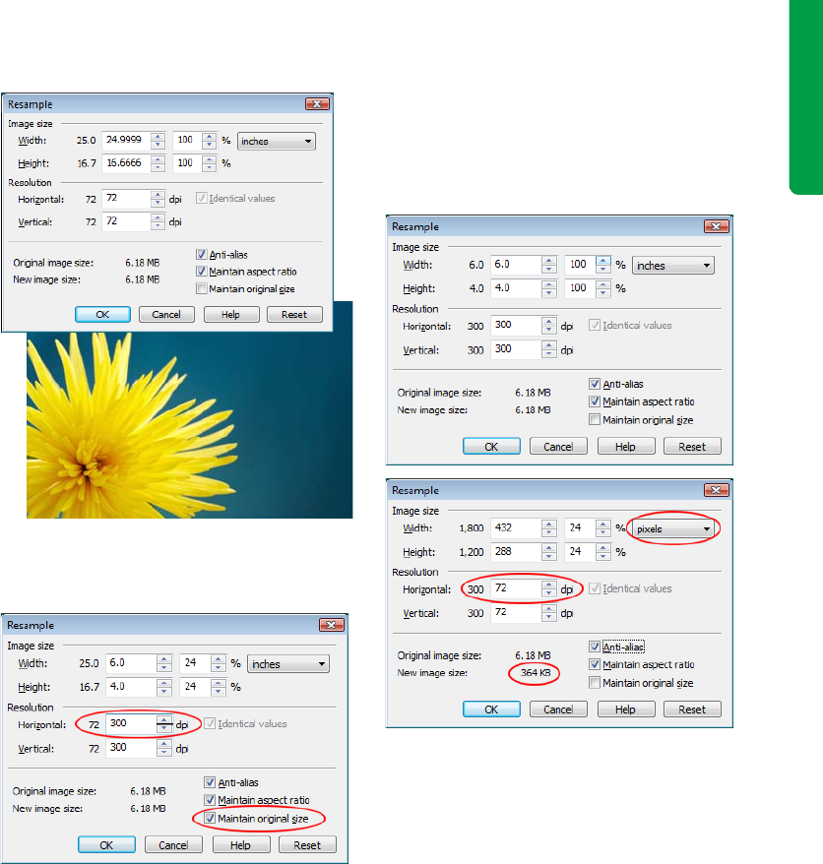Open the pixels units dropdown
The height and width of the screenshot is (864, 823).
[673, 529]
